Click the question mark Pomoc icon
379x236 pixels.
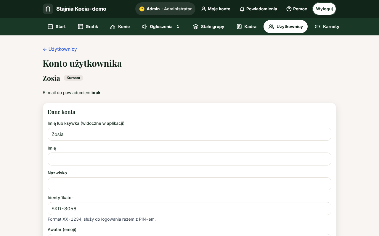(289, 9)
